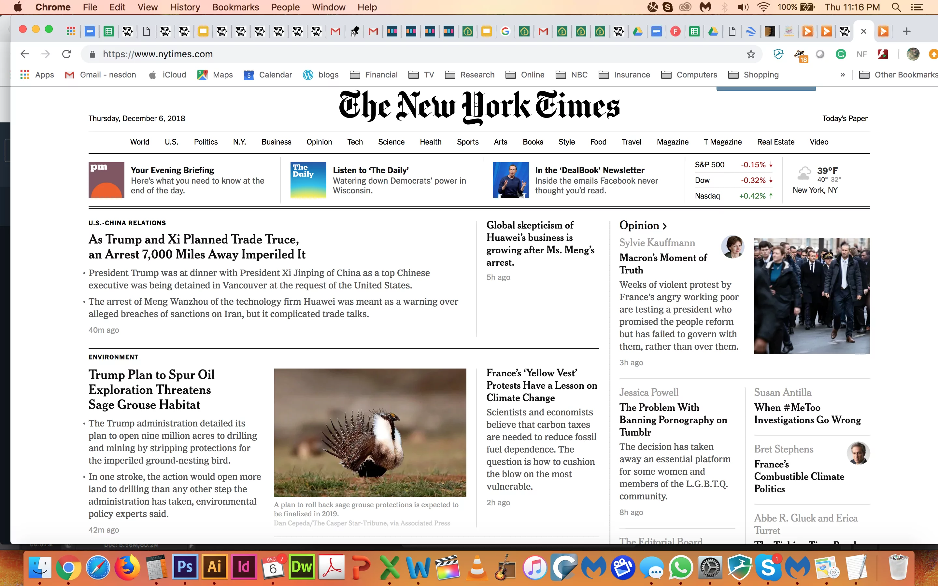The height and width of the screenshot is (586, 938).
Task: Open the Today's Paper link
Action: point(845,119)
